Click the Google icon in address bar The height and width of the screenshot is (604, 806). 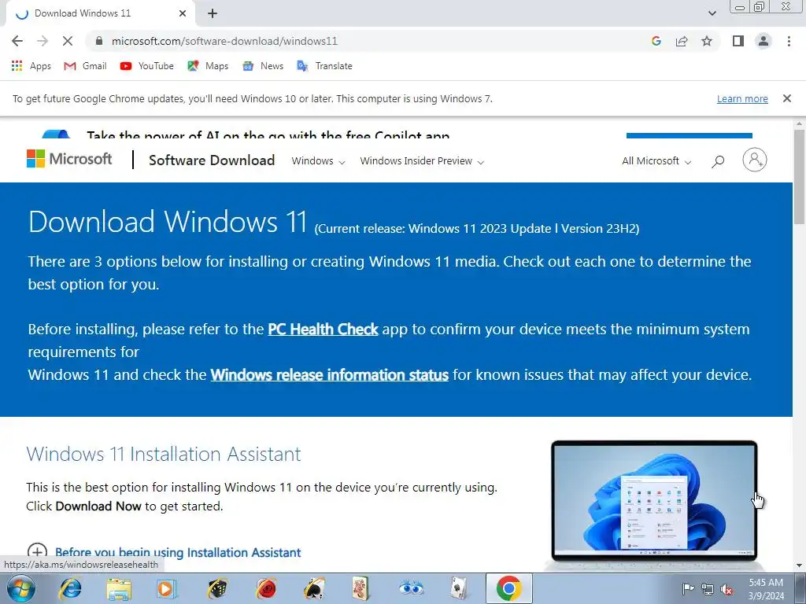(x=656, y=41)
